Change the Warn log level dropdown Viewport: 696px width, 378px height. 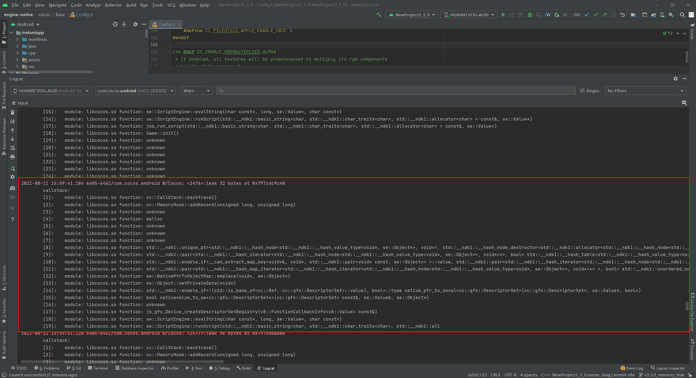(x=197, y=91)
